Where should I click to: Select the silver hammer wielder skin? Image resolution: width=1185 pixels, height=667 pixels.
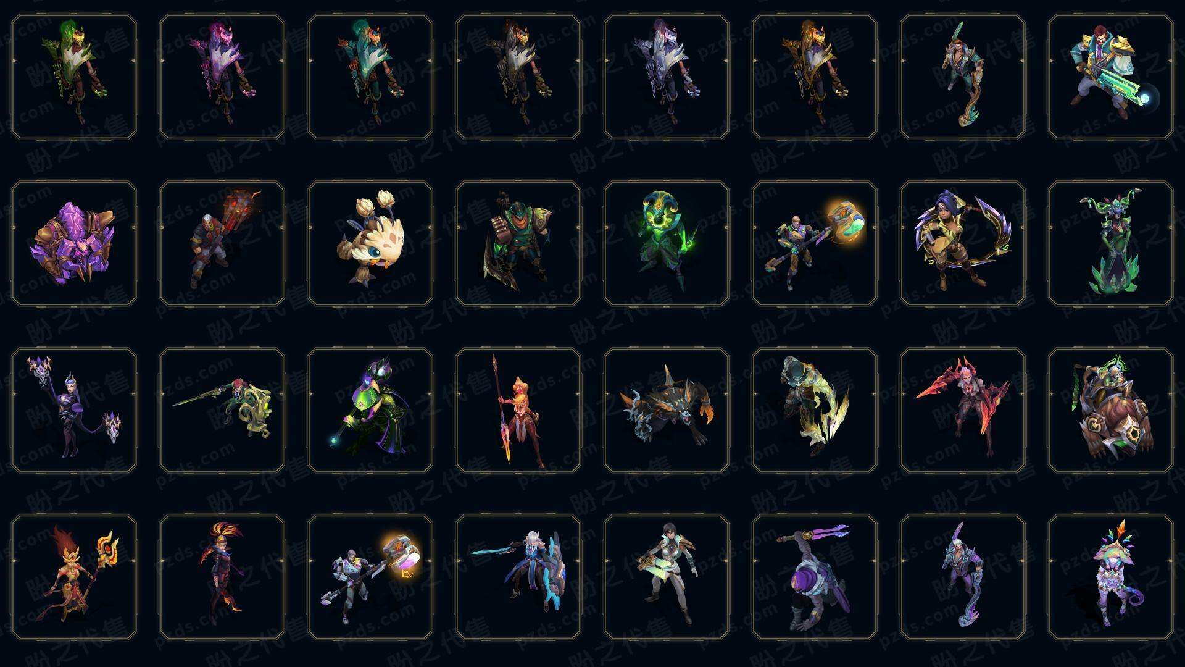[x=370, y=577]
